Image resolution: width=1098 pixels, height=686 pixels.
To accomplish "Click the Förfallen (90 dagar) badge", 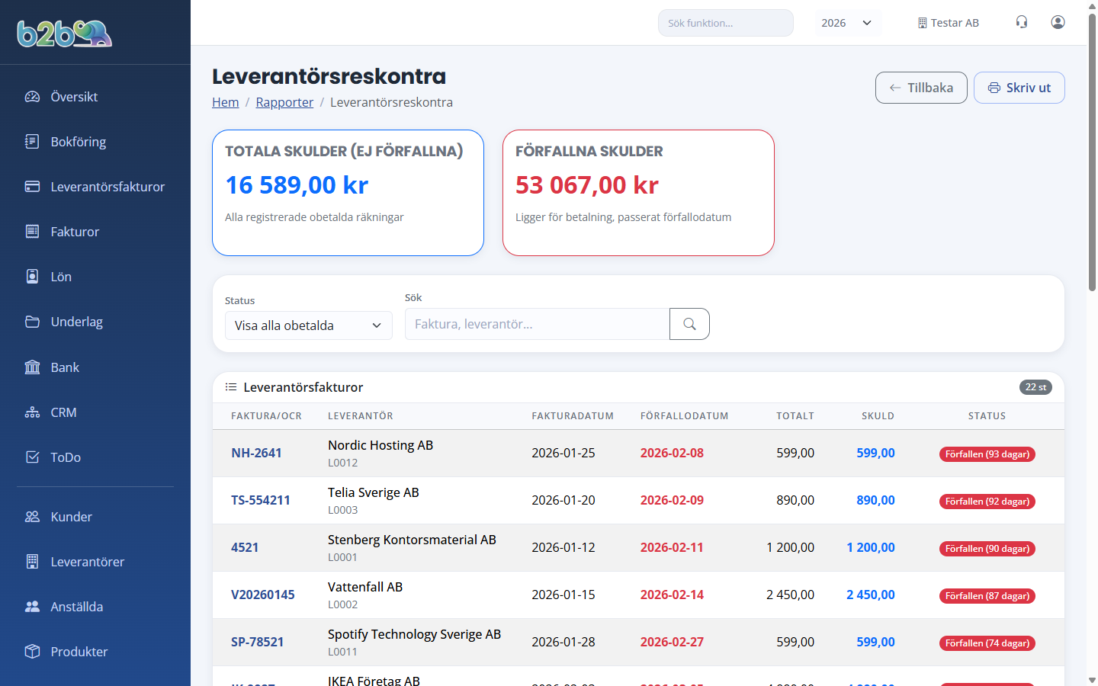I will coord(987,549).
